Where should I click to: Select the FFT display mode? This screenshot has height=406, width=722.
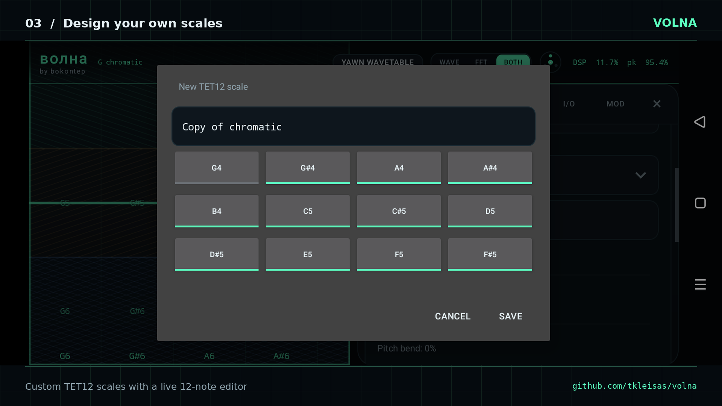coord(481,62)
